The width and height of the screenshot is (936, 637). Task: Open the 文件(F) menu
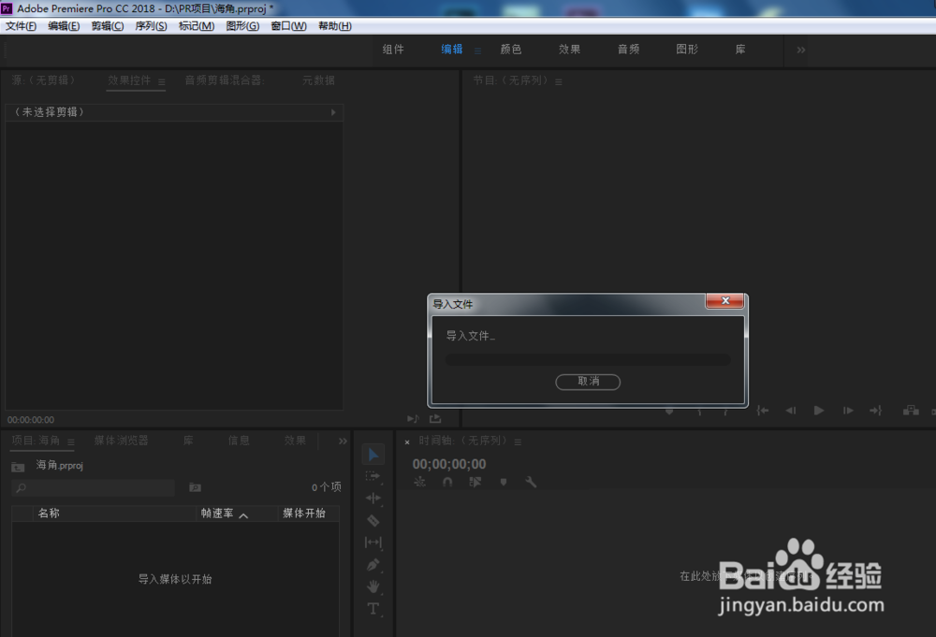[21, 25]
